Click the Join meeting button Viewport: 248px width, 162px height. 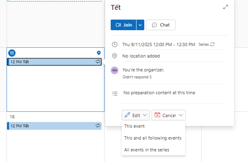coord(123,25)
